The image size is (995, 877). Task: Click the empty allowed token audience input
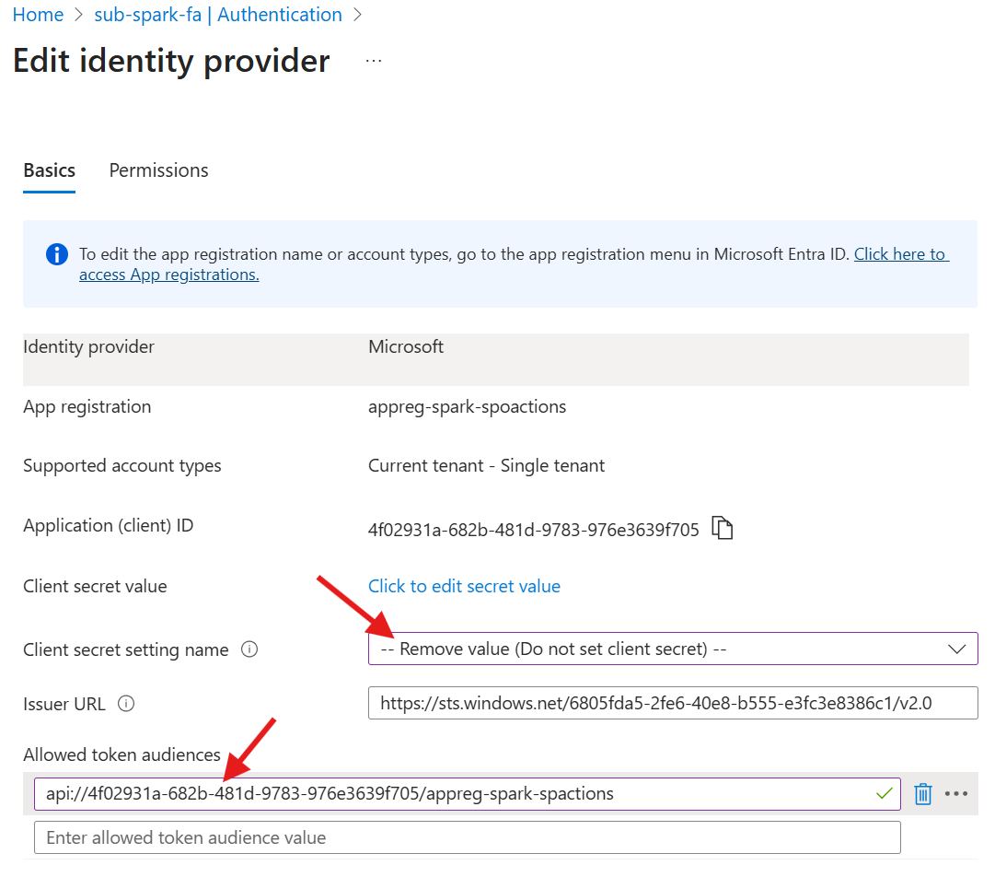point(467,837)
